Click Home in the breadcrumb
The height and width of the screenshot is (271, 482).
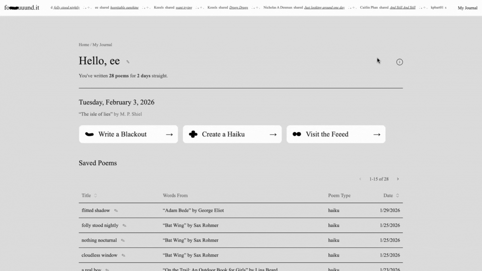click(84, 45)
